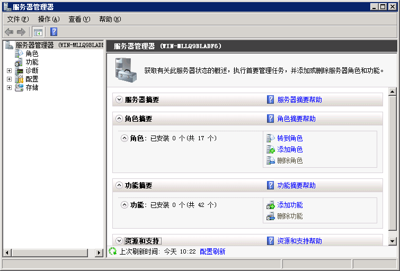This screenshot has height=271, width=400.
Task: Click the 配置 icon in the tree
Action: 19,79
